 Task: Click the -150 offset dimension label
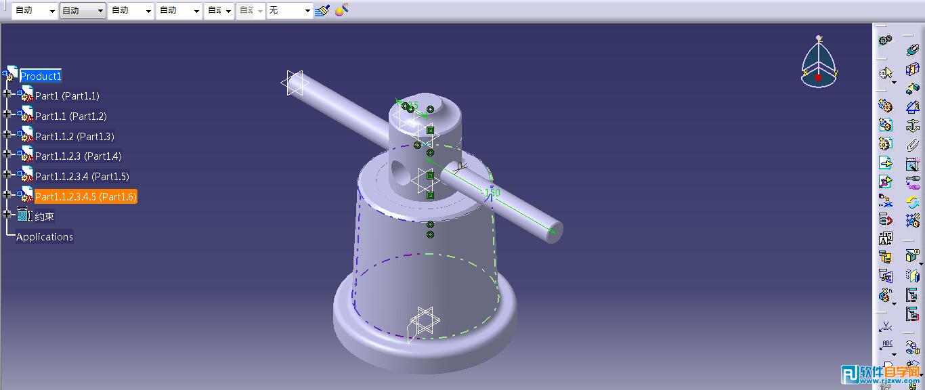[x=490, y=192]
